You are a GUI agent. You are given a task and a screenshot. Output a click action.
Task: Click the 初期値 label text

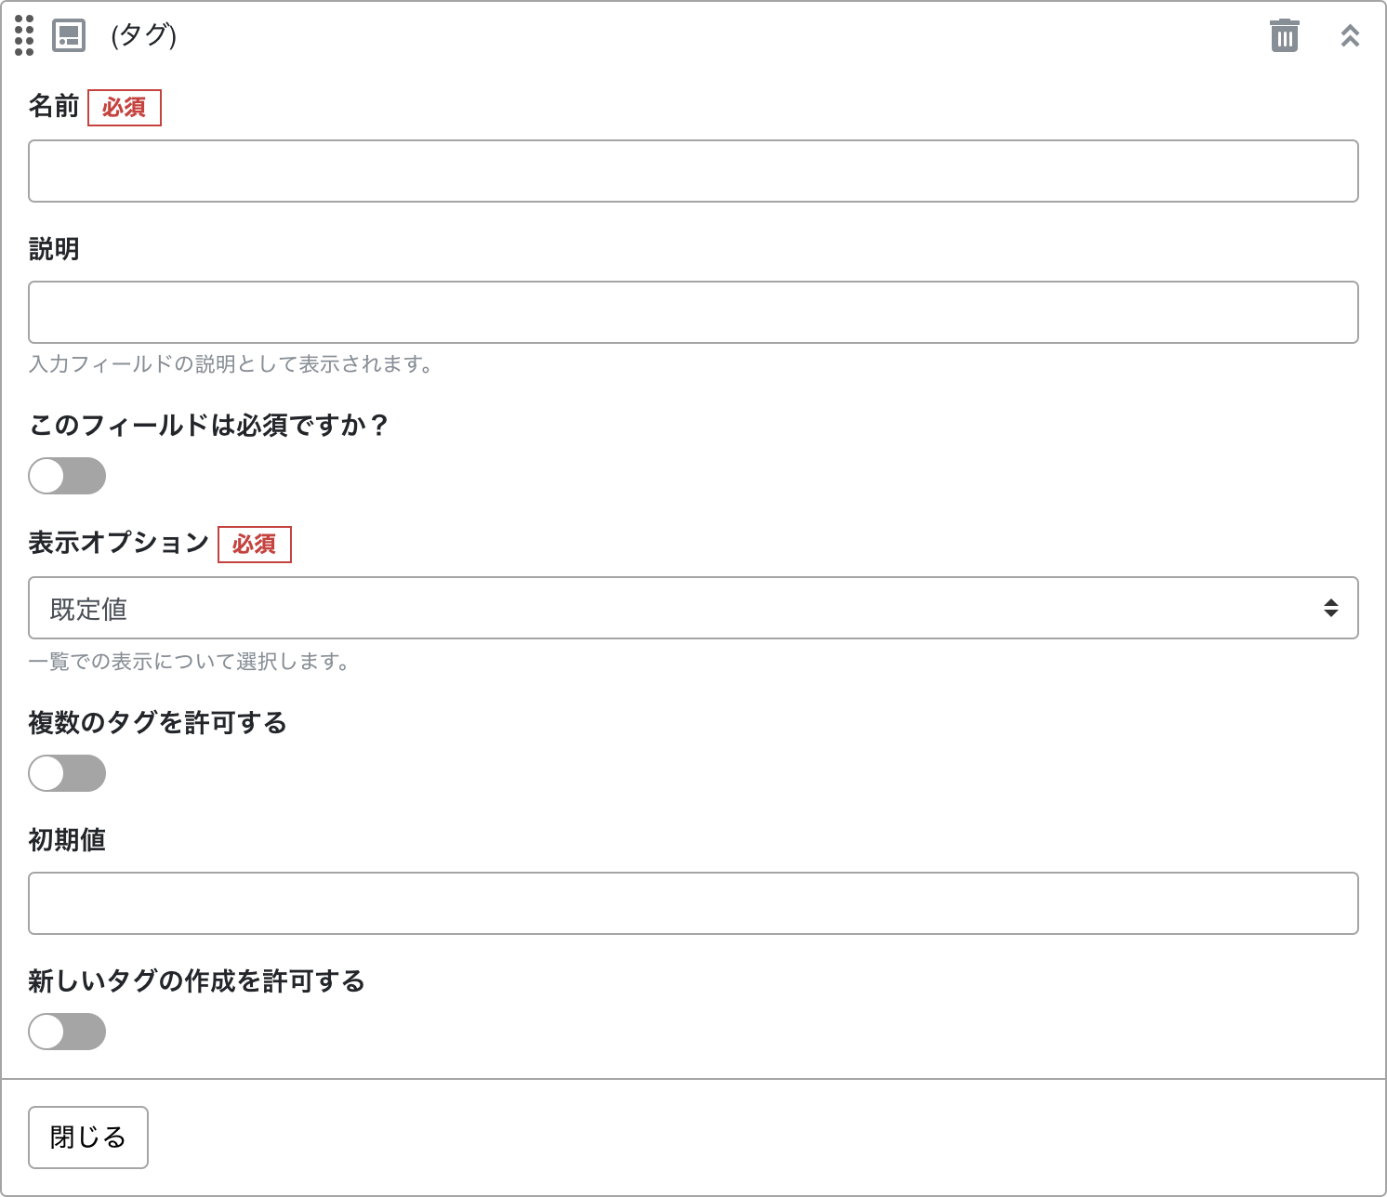67,840
